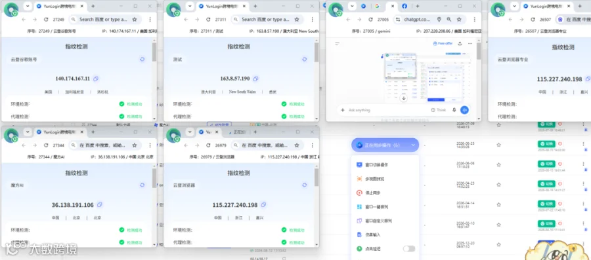This screenshot has height=260, width=591.
Task: Open row options dots for 2026-06-06 row
Action: (x=584, y=164)
